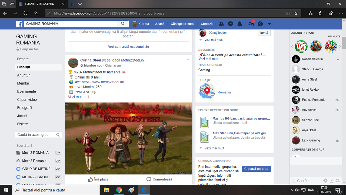The height and width of the screenshot is (195, 346).
Task: Click Vezi cum arată ecusonul tău
Action: click(x=129, y=47)
